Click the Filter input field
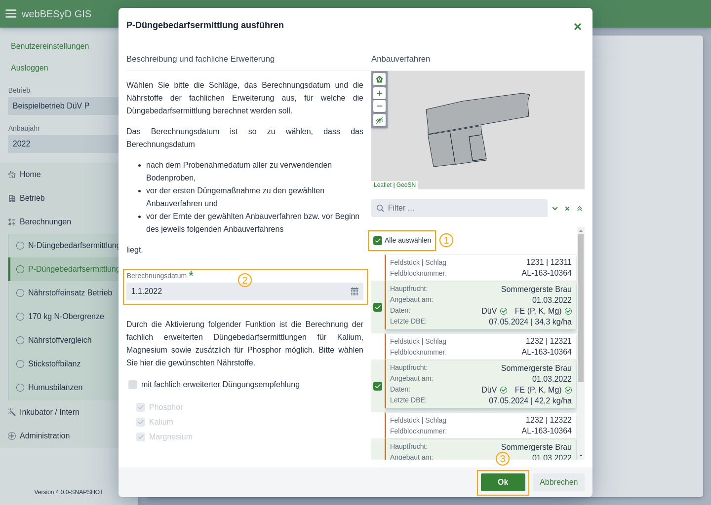The width and height of the screenshot is (711, 505). (459, 208)
